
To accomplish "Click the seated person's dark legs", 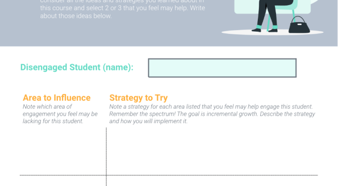I will (x=267, y=14).
